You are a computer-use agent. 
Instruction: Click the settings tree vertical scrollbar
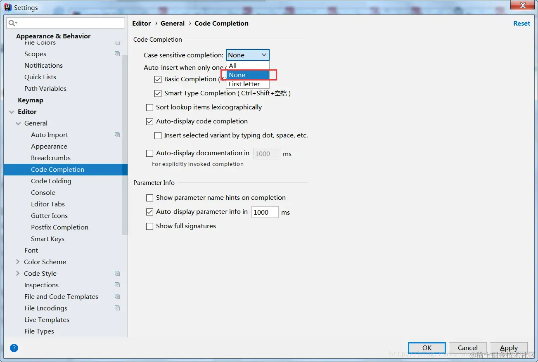125,144
